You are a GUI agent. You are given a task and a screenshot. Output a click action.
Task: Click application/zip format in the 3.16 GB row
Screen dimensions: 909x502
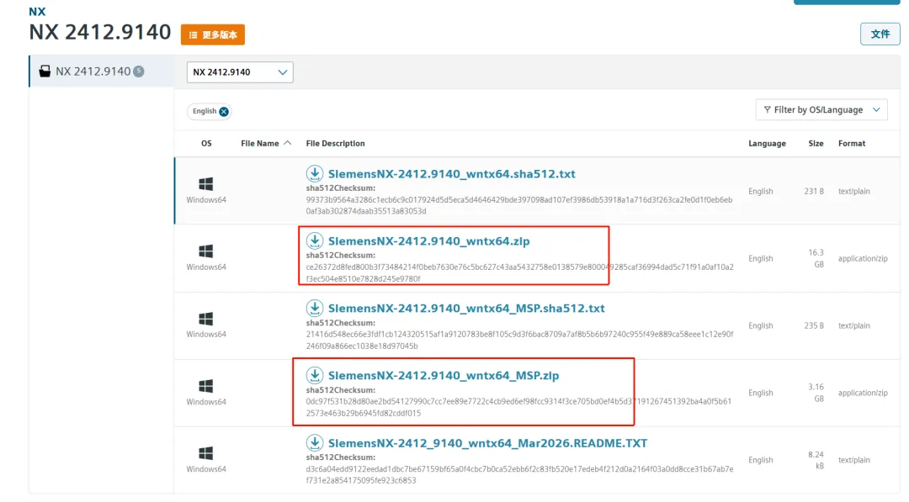(863, 393)
